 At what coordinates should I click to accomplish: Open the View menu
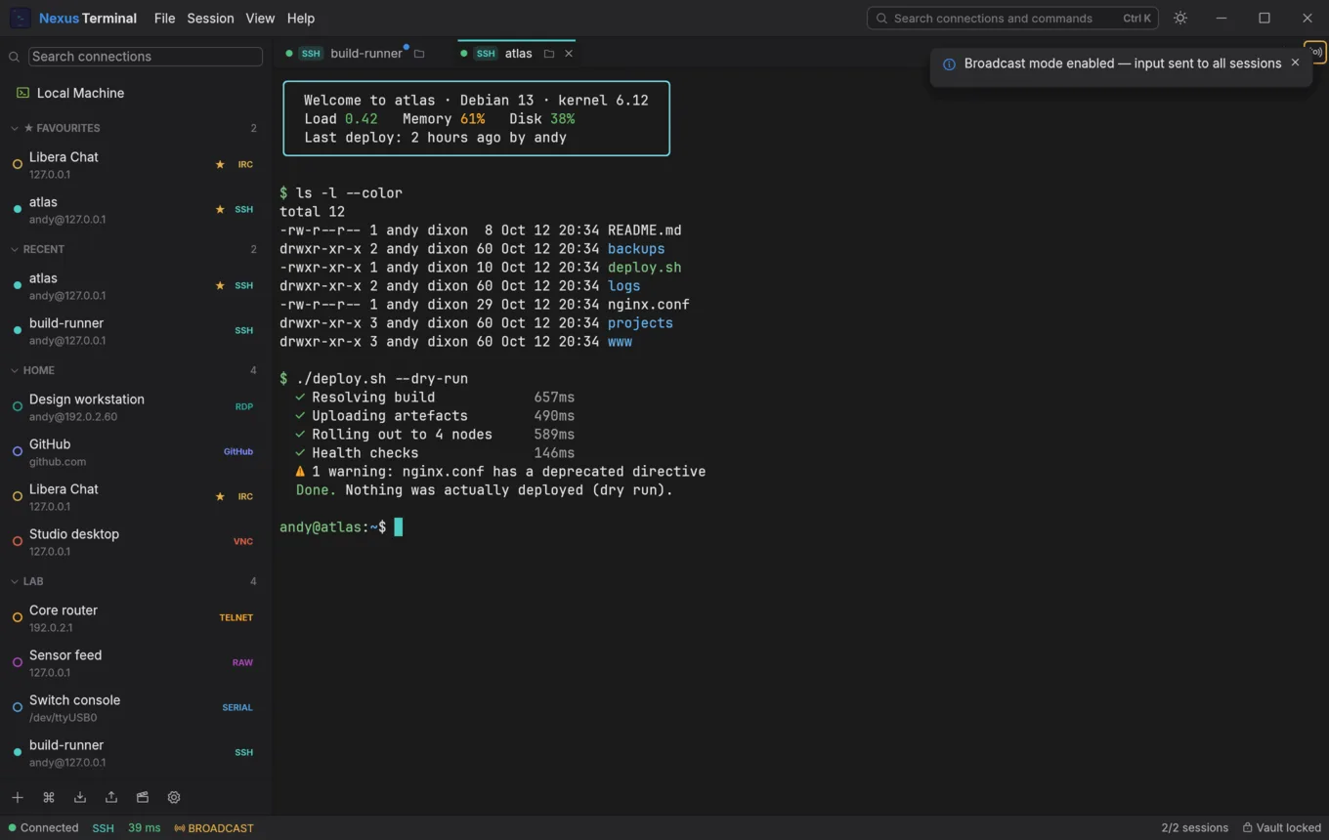260,18
